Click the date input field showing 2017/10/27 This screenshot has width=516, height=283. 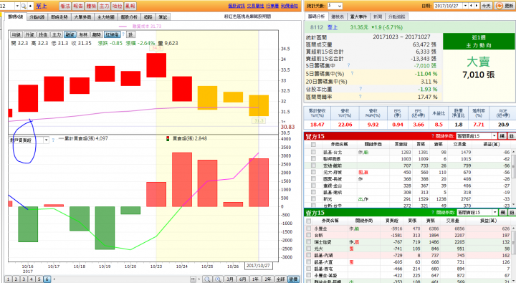coord(448,6)
